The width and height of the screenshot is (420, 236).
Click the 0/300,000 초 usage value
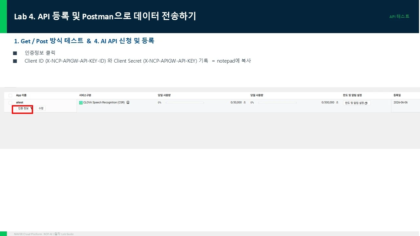click(x=330, y=103)
